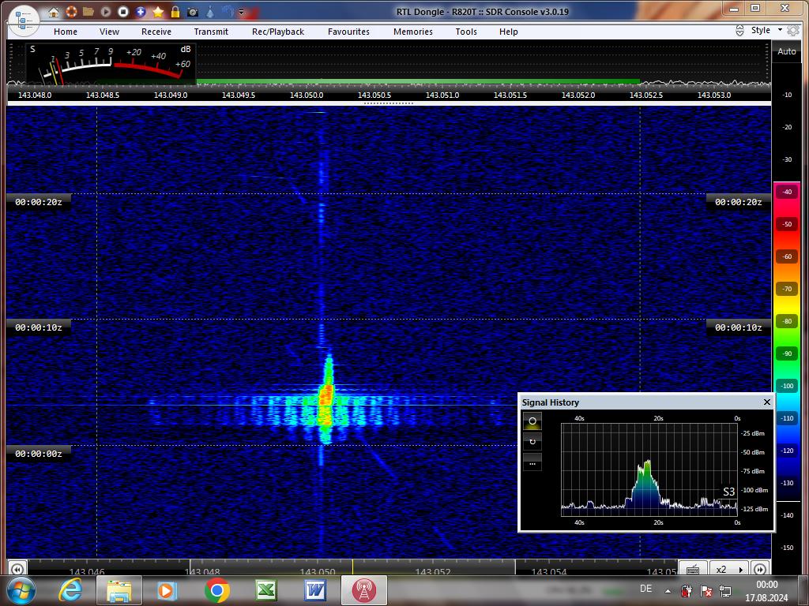Open Word from the taskbar
Image resolution: width=809 pixels, height=606 pixels.
[314, 590]
